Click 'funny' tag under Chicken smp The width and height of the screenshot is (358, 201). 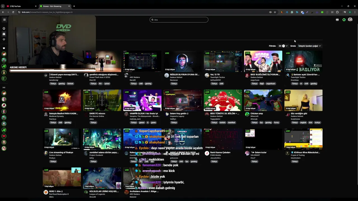[276, 123]
